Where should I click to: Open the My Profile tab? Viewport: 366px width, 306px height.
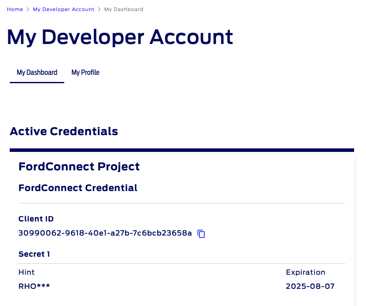coord(85,73)
